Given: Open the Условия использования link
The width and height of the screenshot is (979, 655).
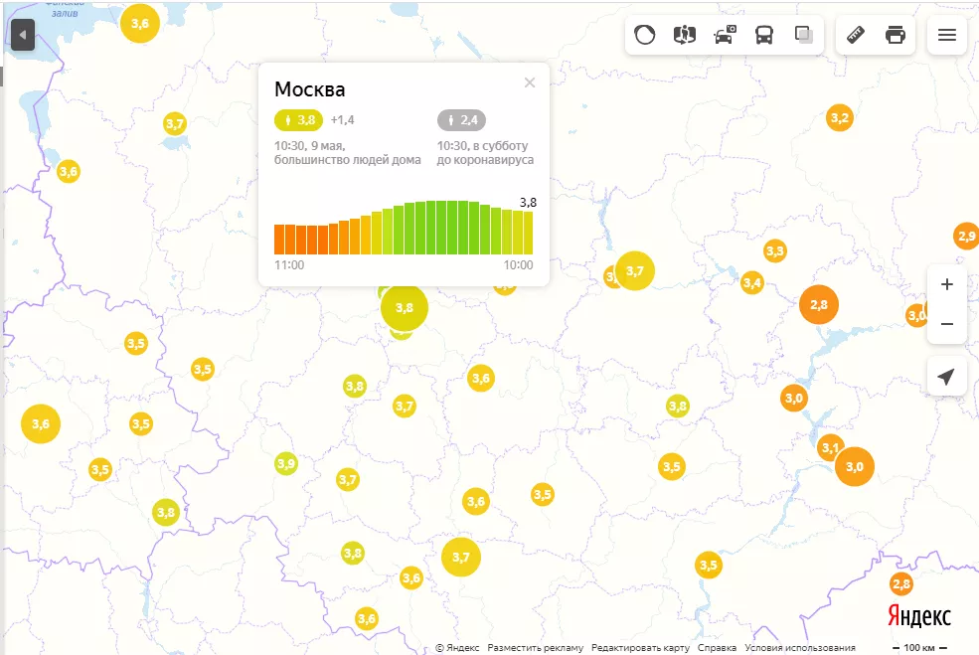Looking at the screenshot, I should 800,648.
